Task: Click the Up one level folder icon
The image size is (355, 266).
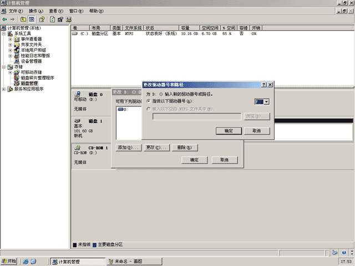Action: point(23,19)
